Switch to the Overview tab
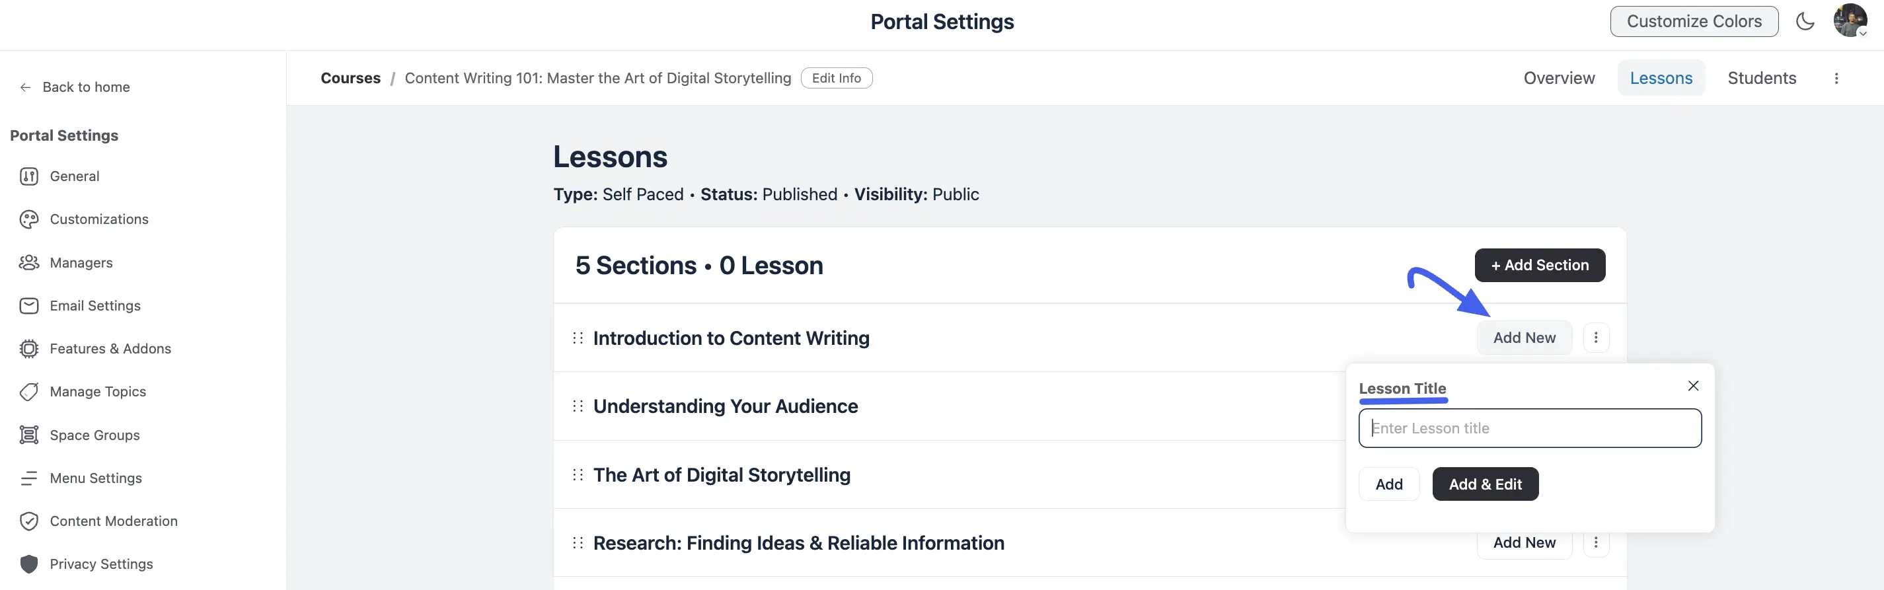Viewport: 1884px width, 590px height. 1560,78
